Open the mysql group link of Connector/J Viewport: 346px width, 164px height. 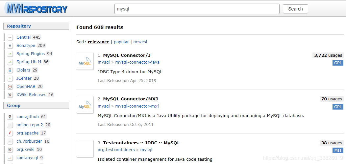point(104,62)
